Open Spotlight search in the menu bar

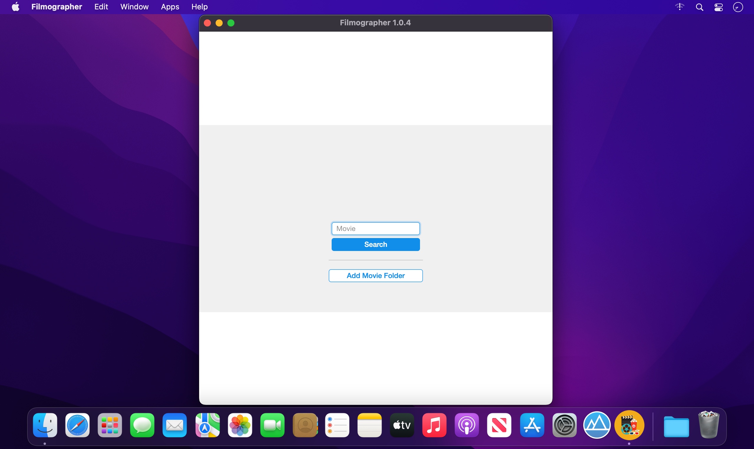[700, 7]
